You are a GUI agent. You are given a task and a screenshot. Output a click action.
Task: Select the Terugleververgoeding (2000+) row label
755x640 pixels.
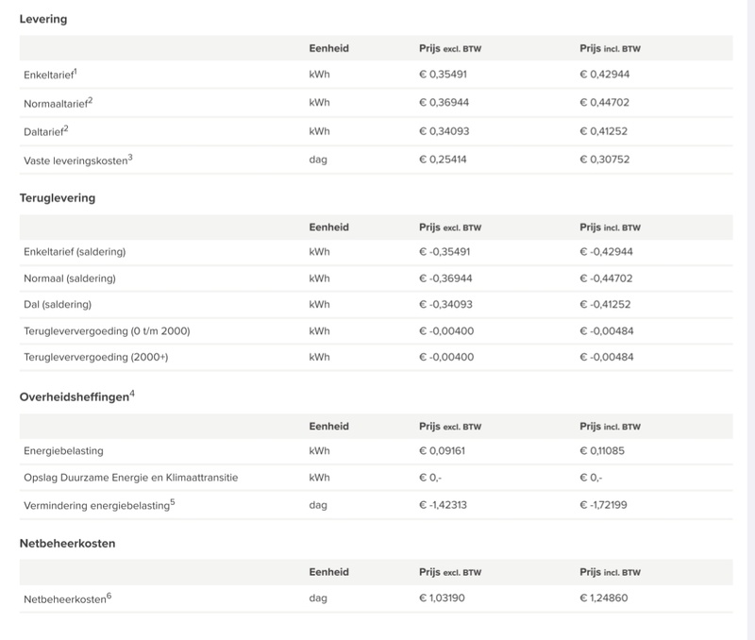coord(95,357)
